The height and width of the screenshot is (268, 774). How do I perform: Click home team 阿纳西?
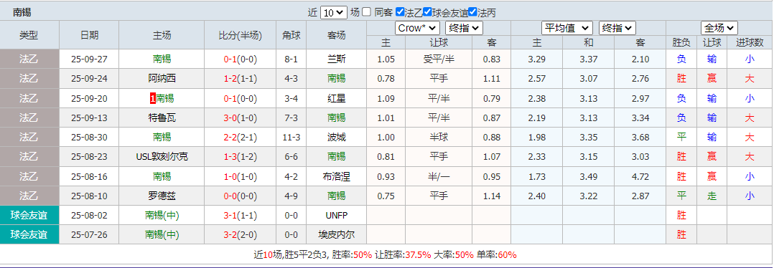(162, 79)
